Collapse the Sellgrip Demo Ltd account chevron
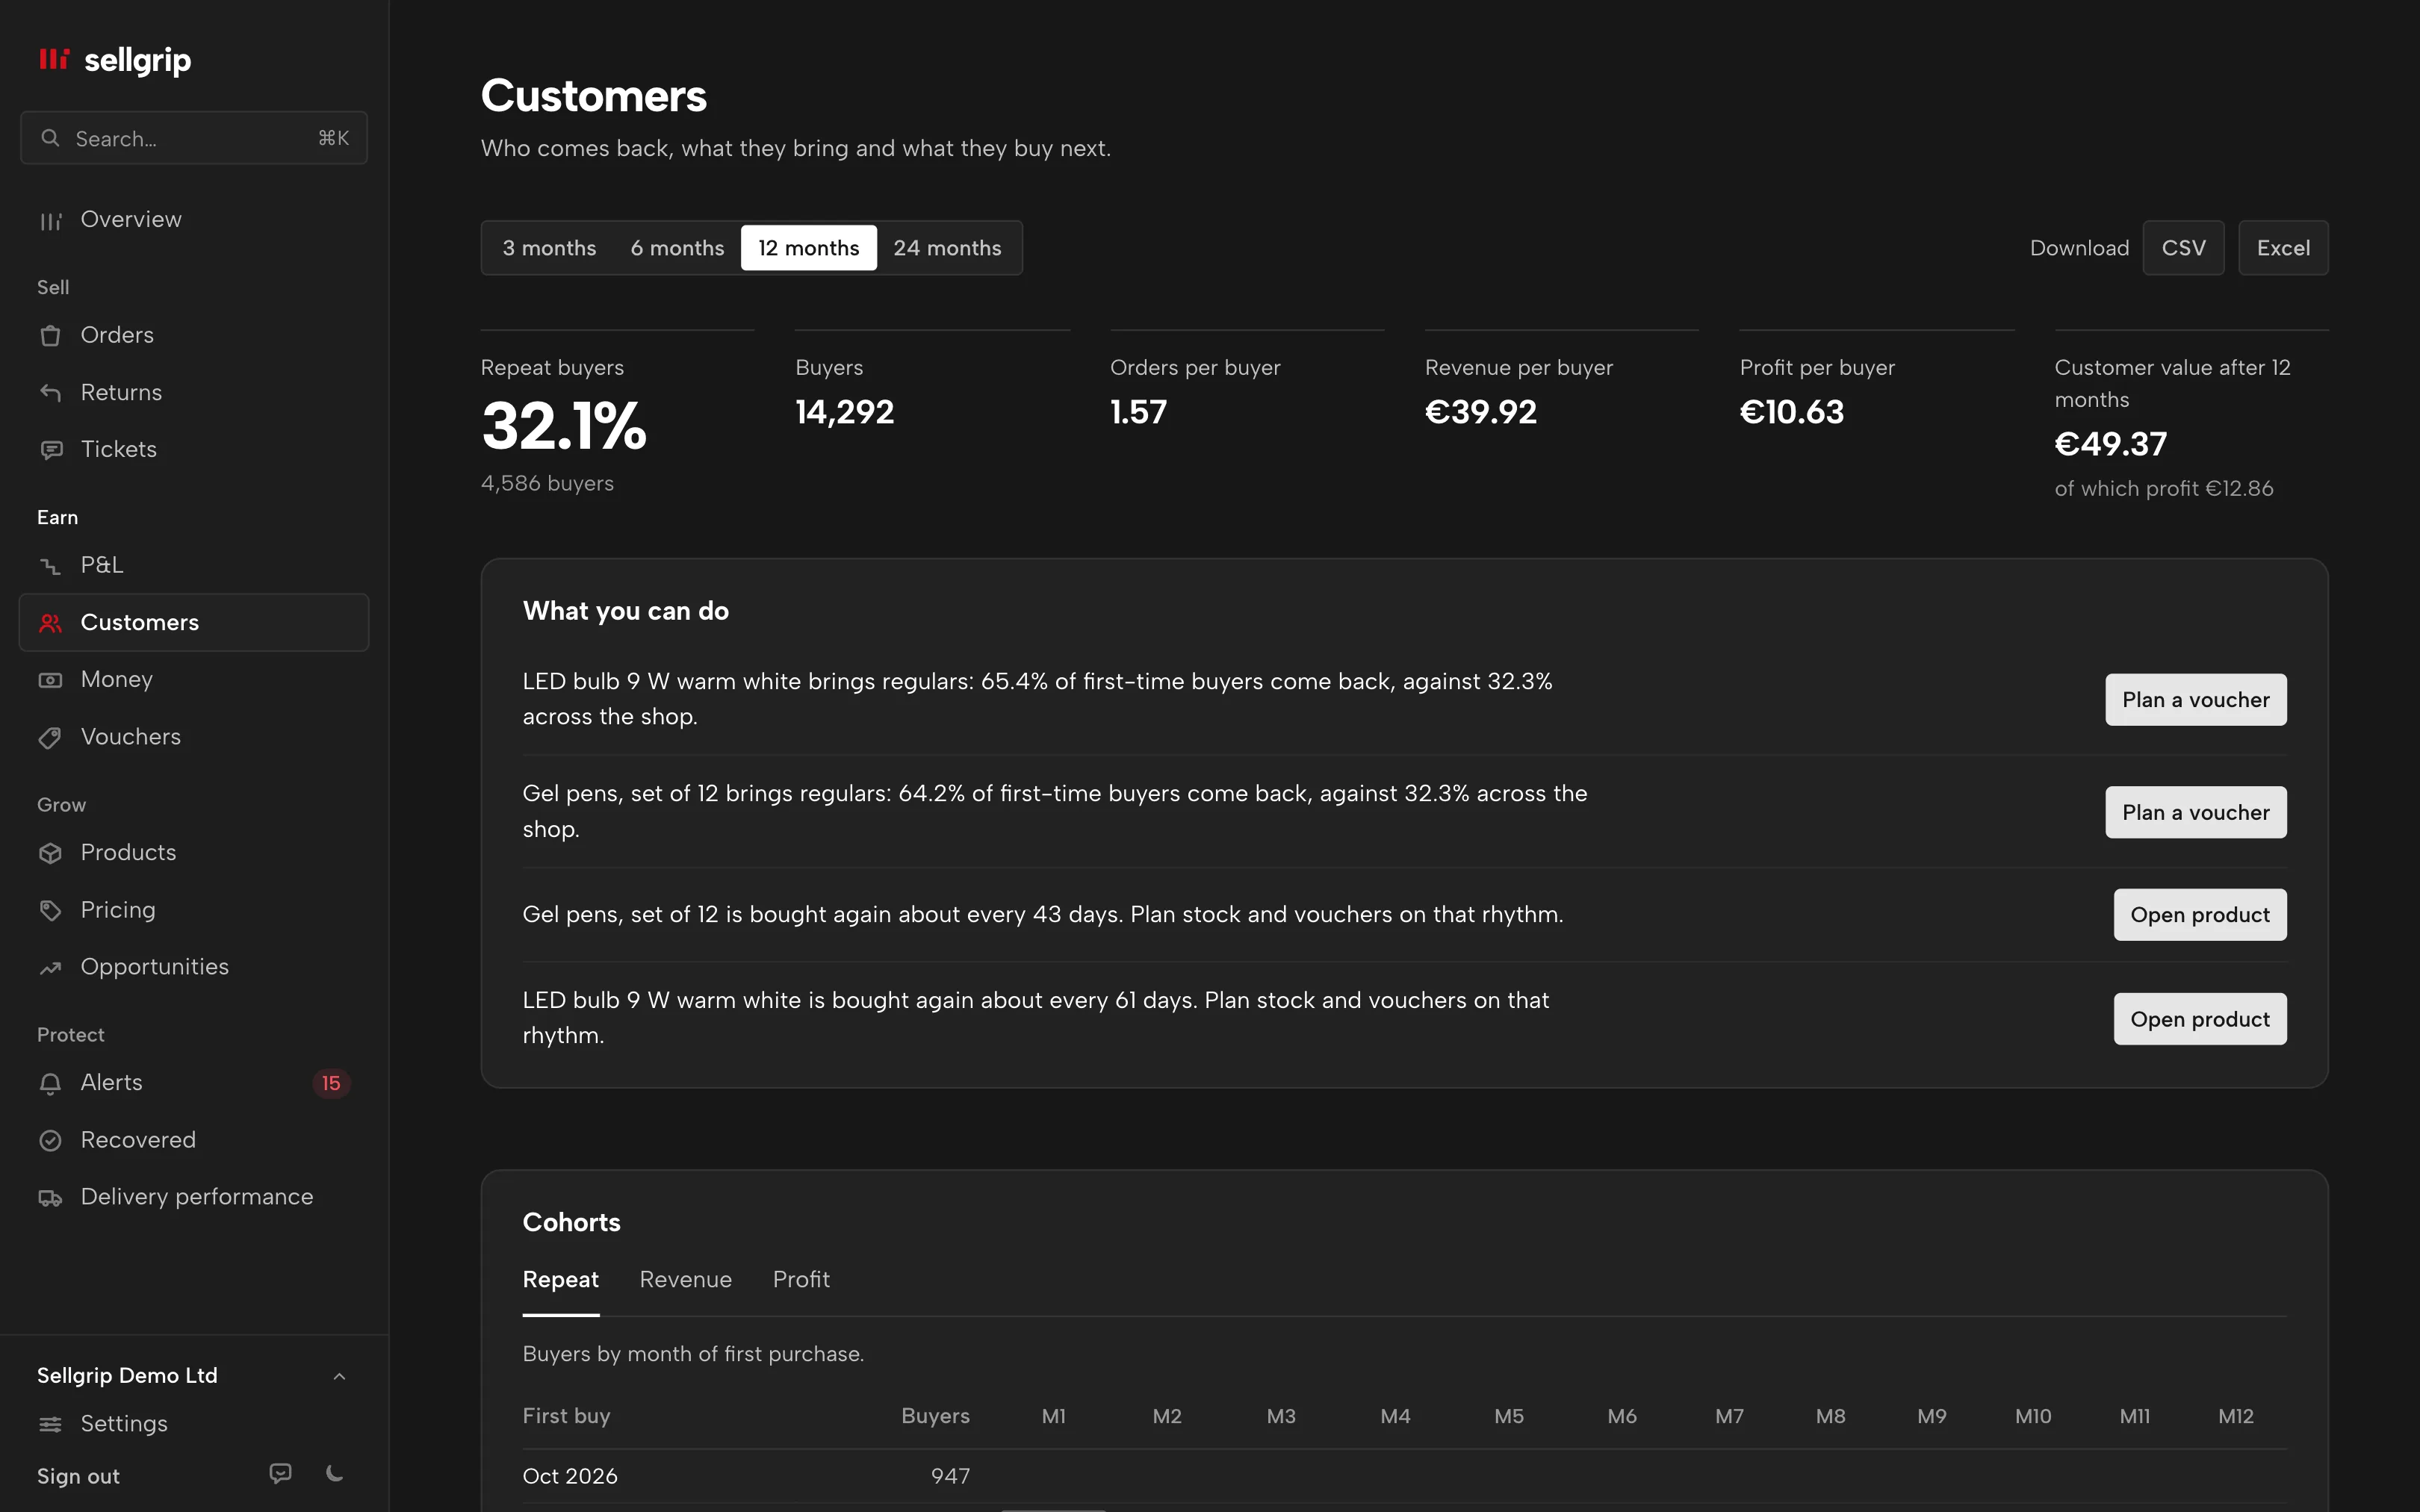The image size is (2420, 1512). click(339, 1376)
